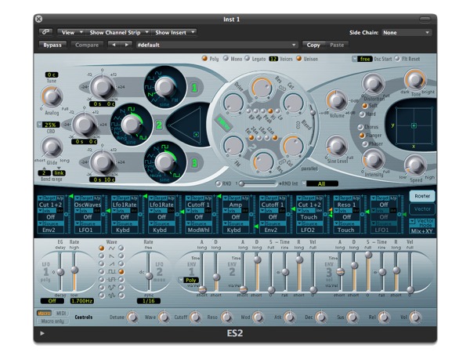Screen dimensions: 470x359
Task: Enable Poly keyboard mode
Action: pos(204,59)
